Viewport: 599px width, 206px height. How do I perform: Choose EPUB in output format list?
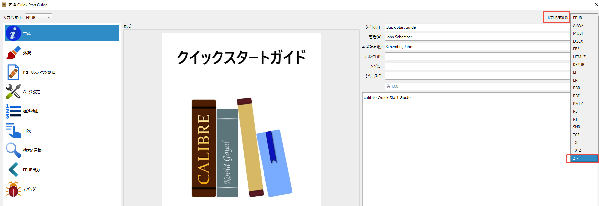coord(584,18)
